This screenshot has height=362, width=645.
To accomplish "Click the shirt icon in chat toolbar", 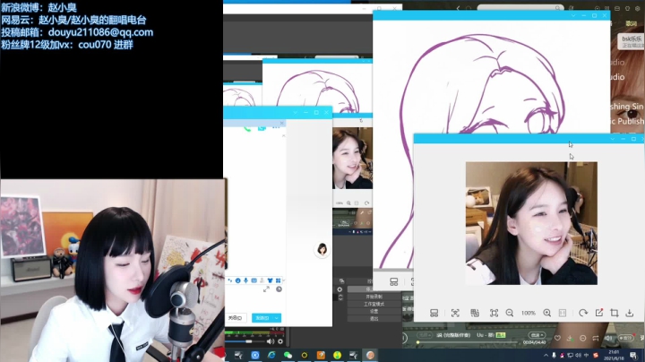I will coord(270,280).
